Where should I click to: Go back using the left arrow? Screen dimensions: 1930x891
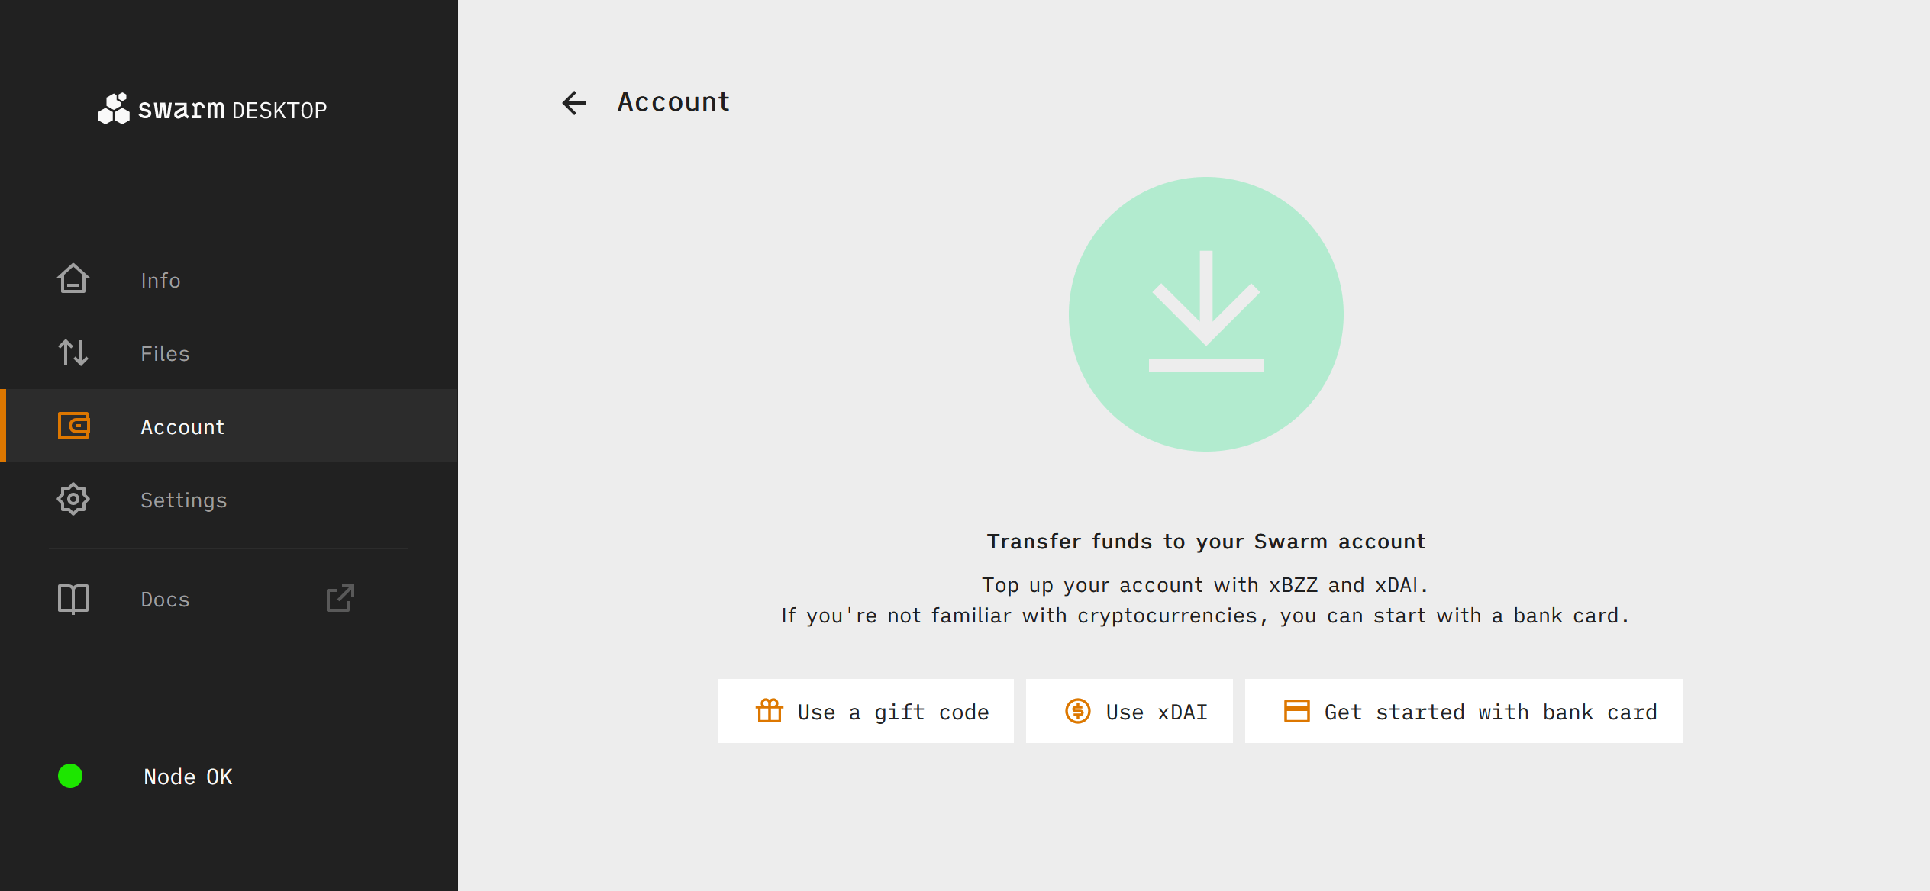coord(574,103)
